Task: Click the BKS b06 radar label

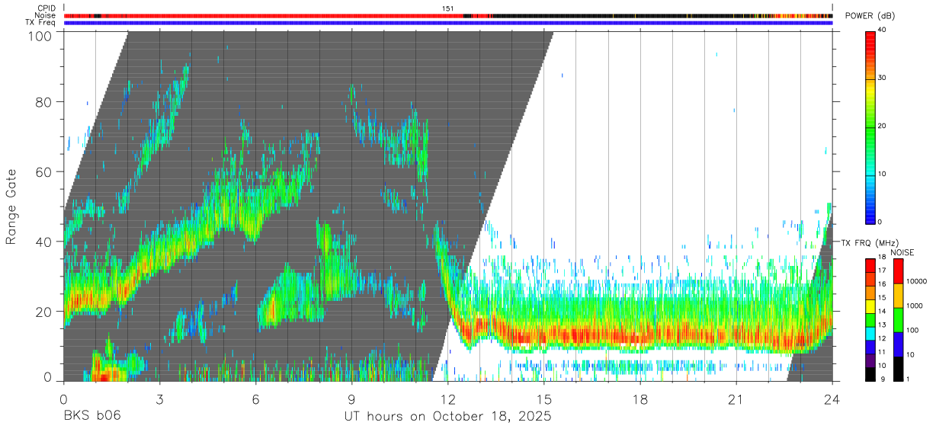Action: click(x=91, y=416)
